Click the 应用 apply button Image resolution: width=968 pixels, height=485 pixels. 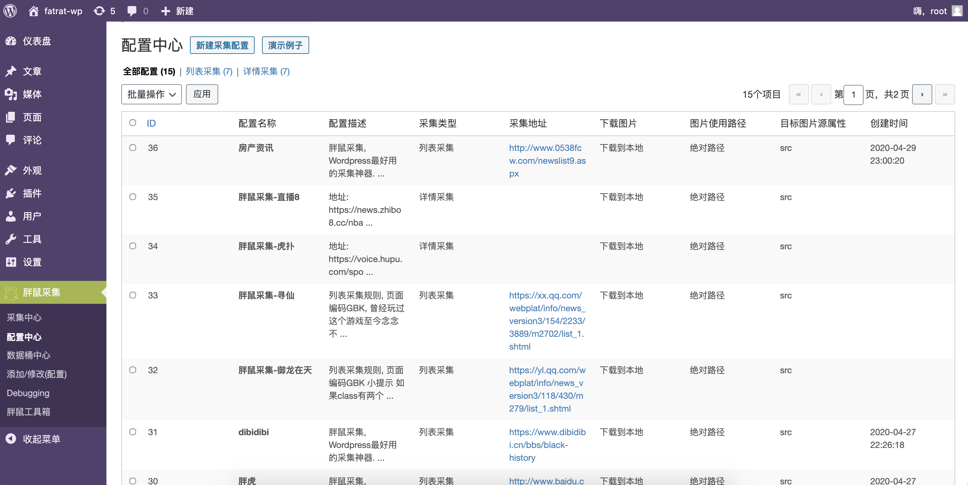point(202,94)
